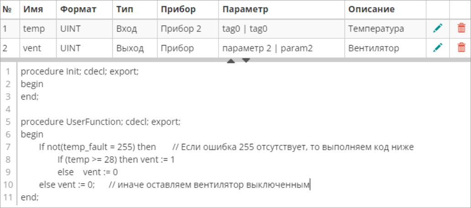Select the 'параметр 2 | param2' cell
This screenshot has width=471, height=208.
pos(267,48)
